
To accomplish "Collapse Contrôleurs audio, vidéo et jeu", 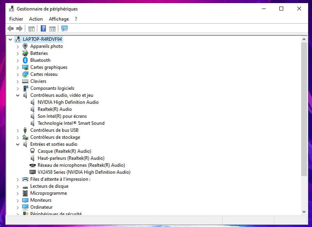I will pos(18,95).
